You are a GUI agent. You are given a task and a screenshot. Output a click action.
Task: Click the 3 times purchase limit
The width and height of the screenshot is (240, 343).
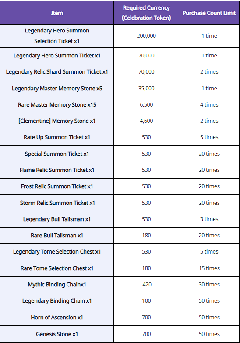pos(209,219)
